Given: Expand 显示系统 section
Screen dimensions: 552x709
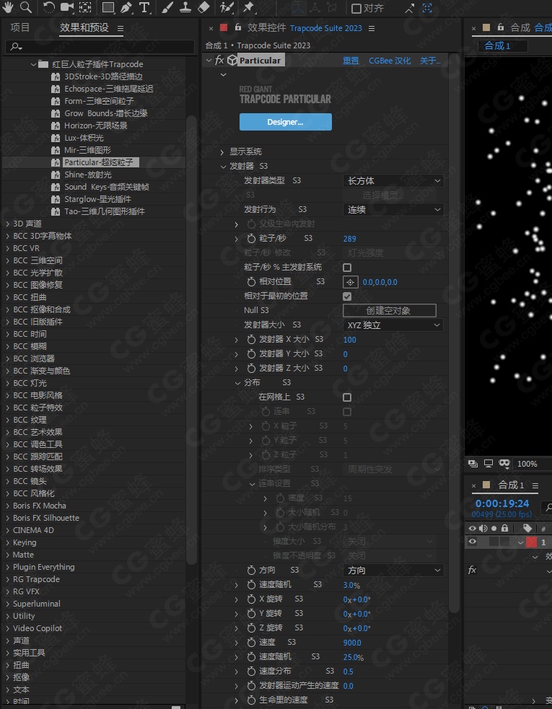Looking at the screenshot, I should click(x=222, y=152).
